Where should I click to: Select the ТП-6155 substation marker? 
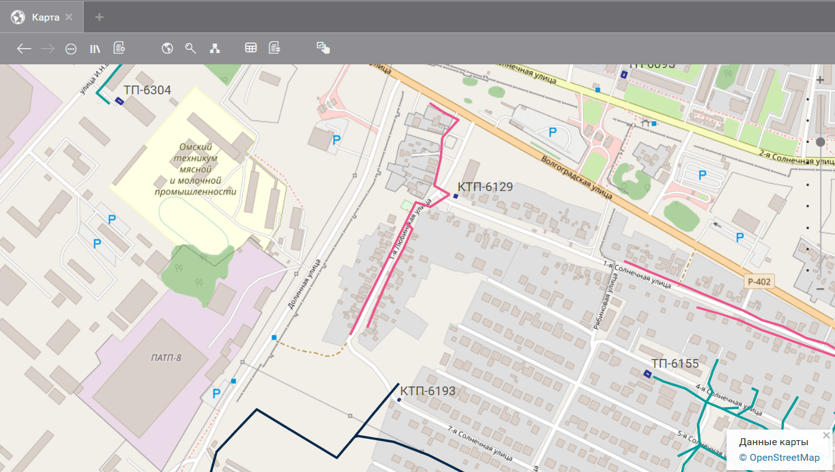coord(648,374)
